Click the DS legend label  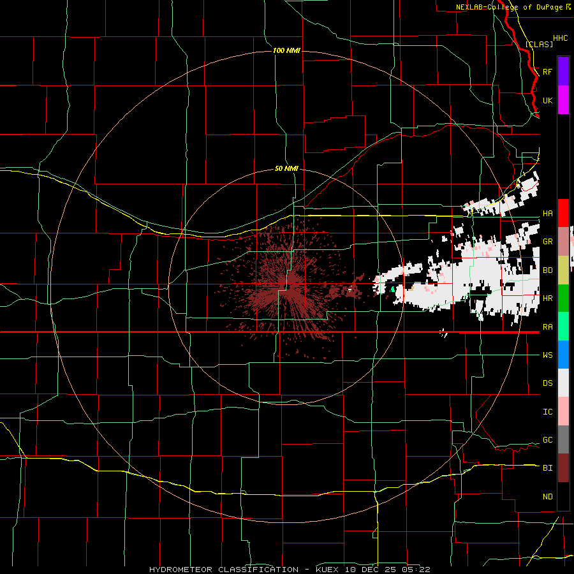[x=548, y=383]
